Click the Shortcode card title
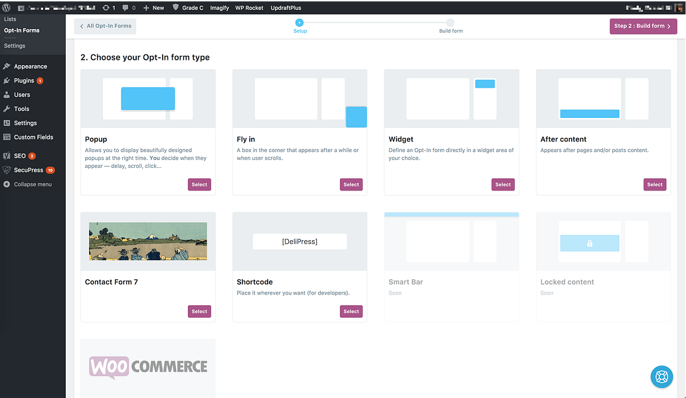This screenshot has width=686, height=398. point(254,282)
